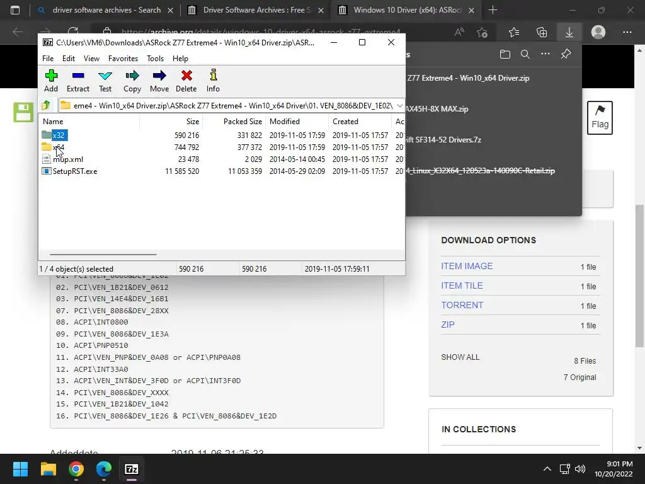Select SetupRST.exe in the file list
645x484 pixels.
[x=69, y=171]
